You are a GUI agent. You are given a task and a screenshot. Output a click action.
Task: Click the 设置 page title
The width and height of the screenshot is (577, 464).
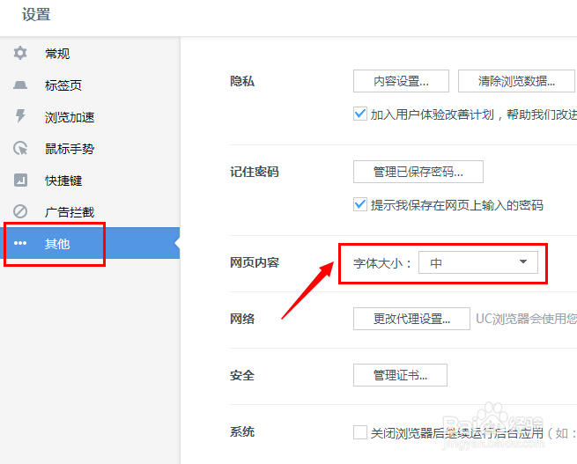pos(36,15)
